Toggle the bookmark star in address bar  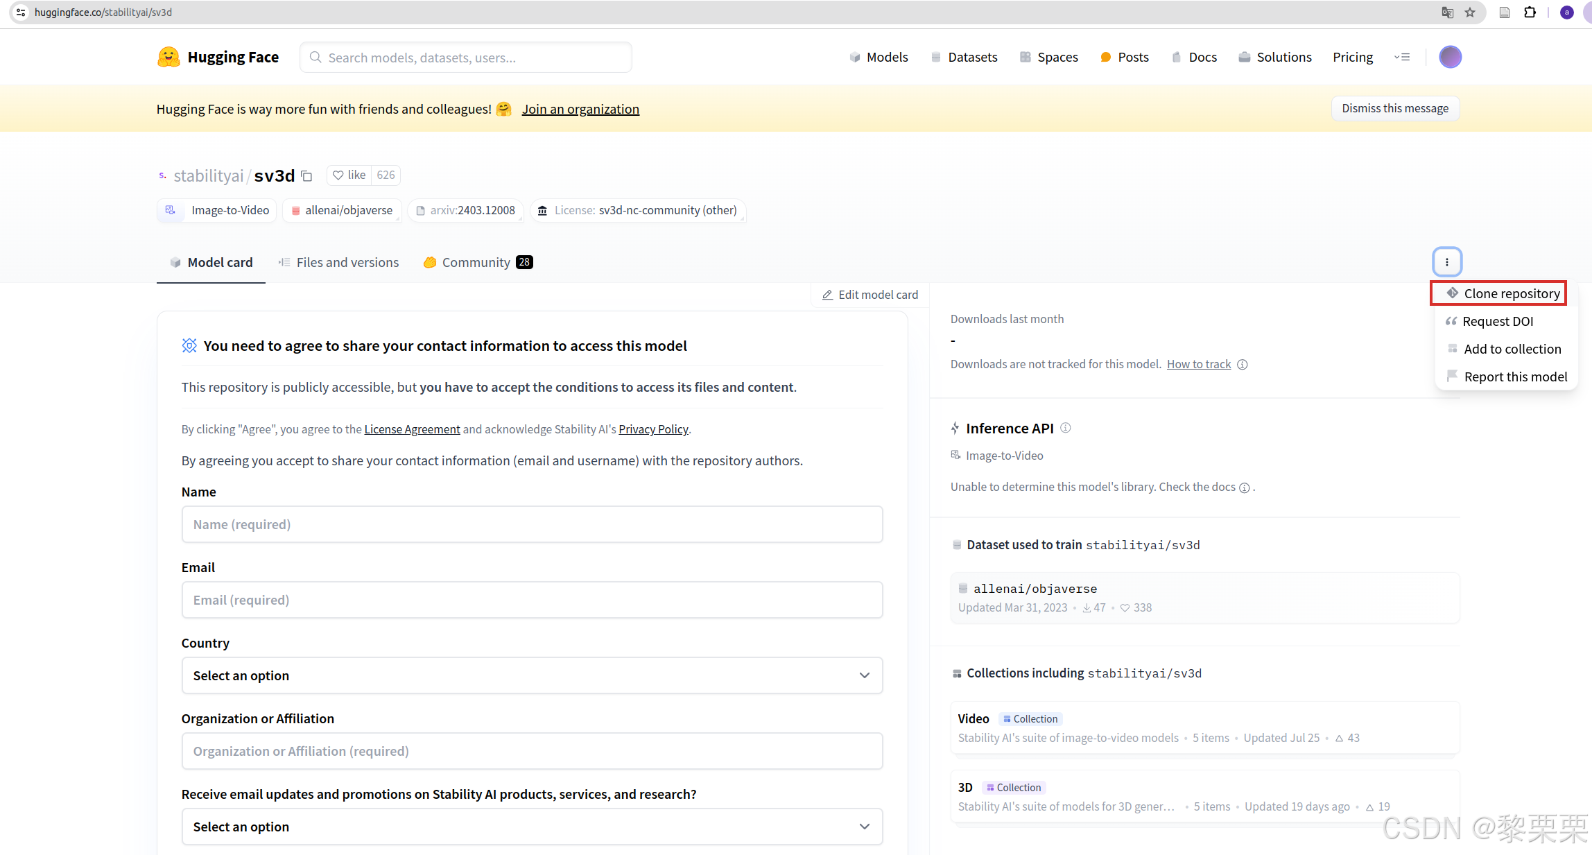(x=1470, y=12)
